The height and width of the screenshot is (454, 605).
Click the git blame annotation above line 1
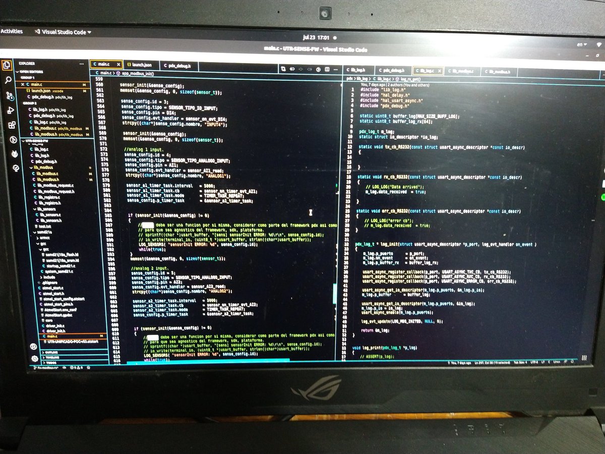point(395,85)
